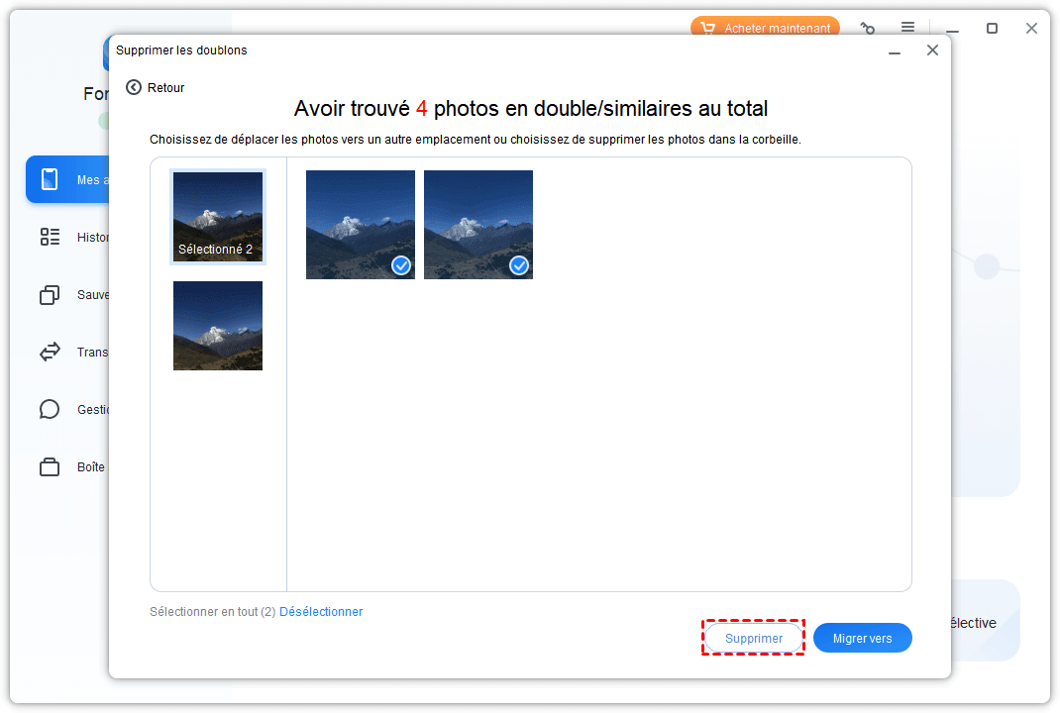Viewport: 1060px width, 713px height.
Task: Open the chat bubble icon in sidebar
Action: coord(50,409)
